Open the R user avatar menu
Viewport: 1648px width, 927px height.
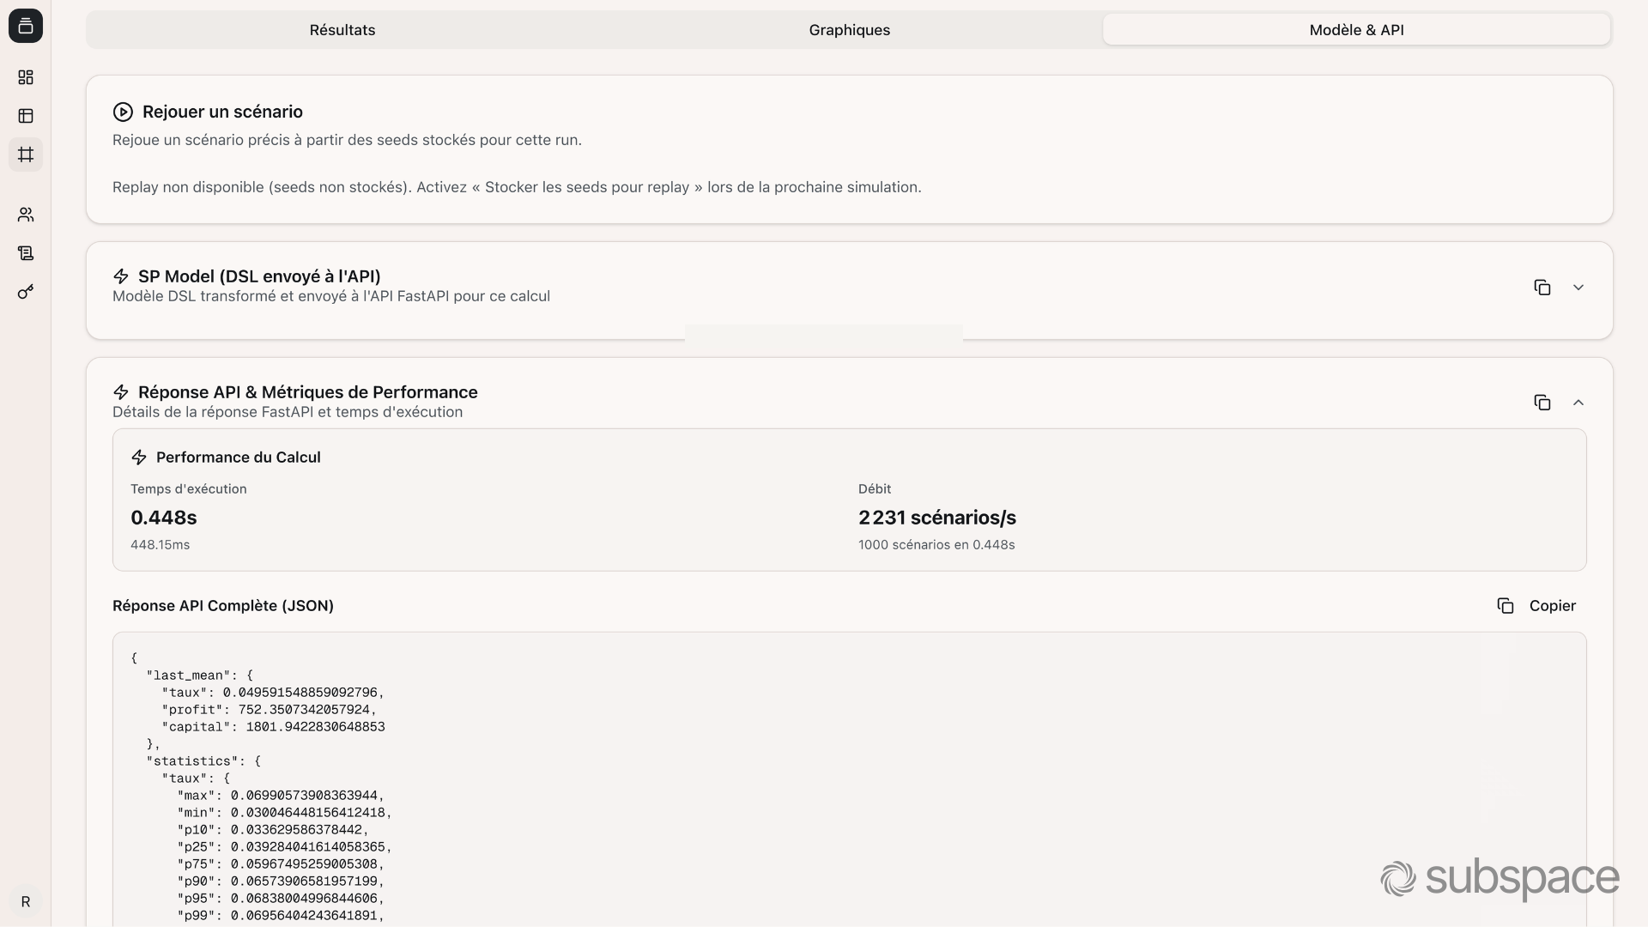click(x=26, y=901)
